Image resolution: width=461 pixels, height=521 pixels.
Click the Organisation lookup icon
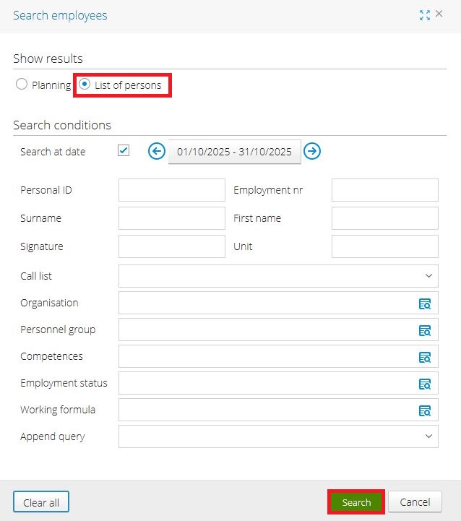coord(425,303)
